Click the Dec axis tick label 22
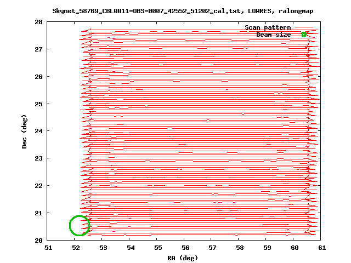 tap(38, 186)
